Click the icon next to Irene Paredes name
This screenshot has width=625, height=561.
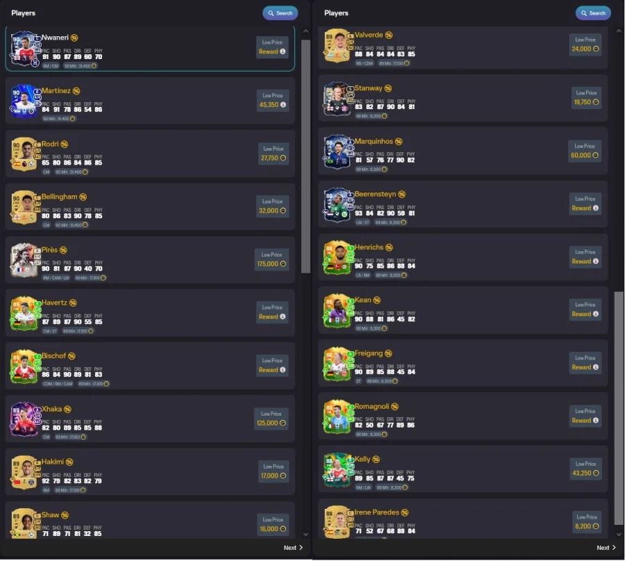click(x=405, y=513)
